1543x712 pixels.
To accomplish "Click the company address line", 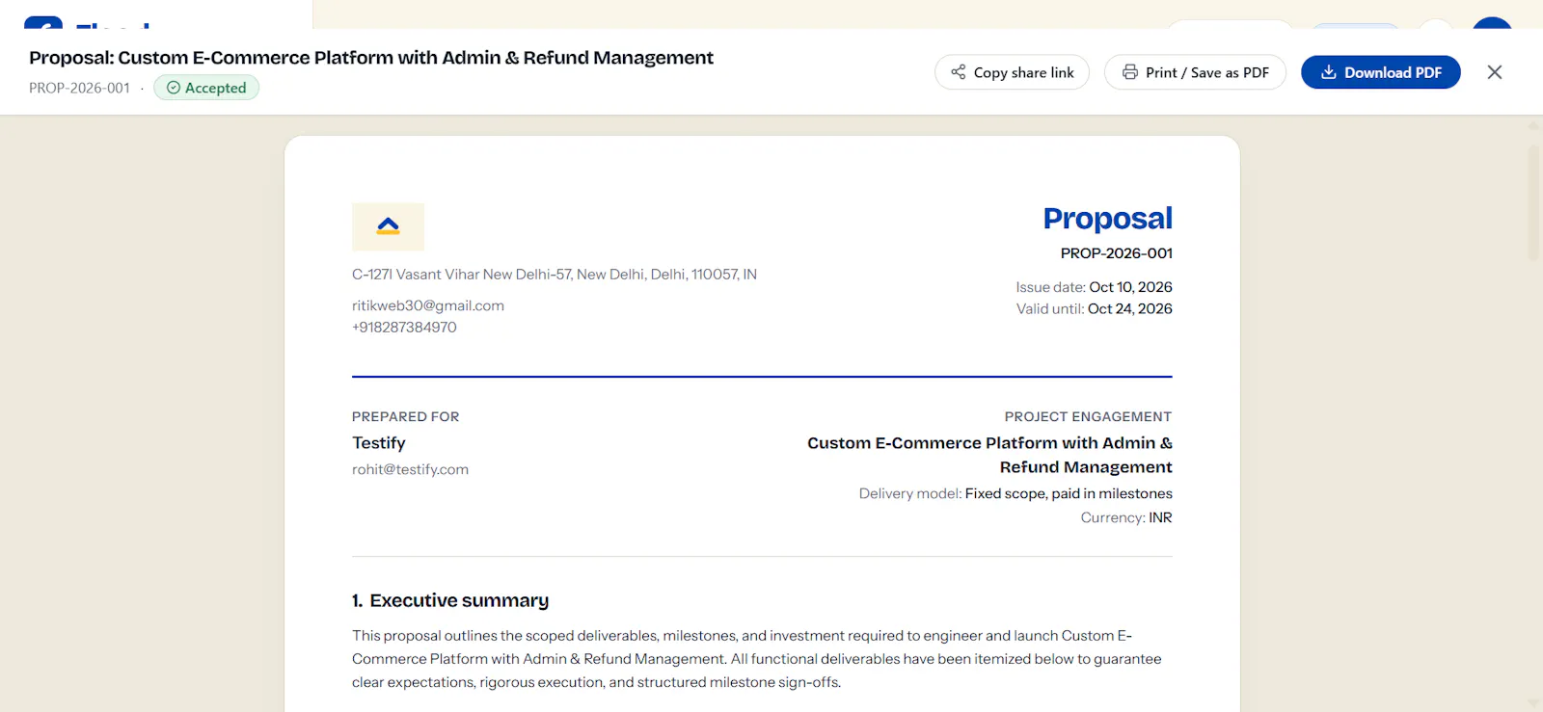I will 555,275.
